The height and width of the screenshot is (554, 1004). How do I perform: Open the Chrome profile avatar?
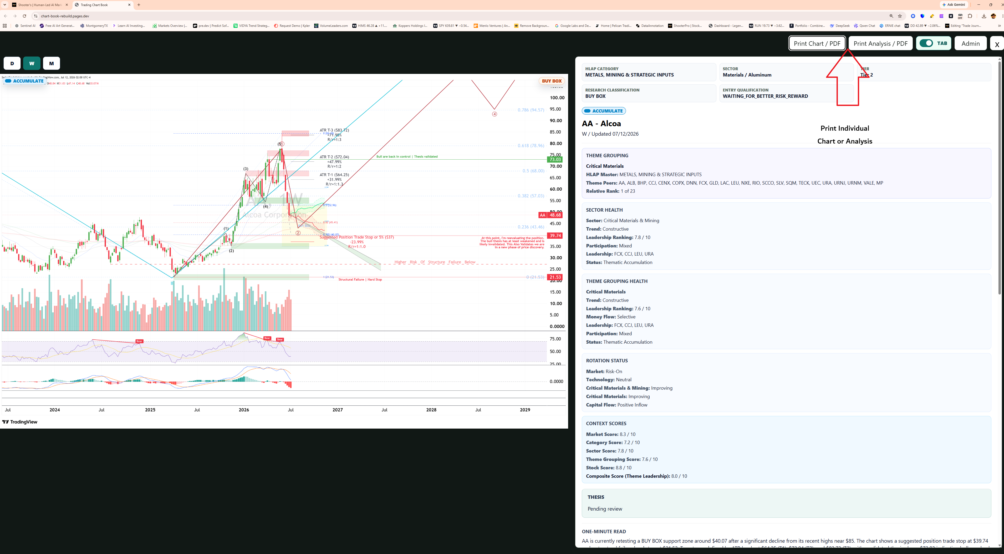(993, 16)
